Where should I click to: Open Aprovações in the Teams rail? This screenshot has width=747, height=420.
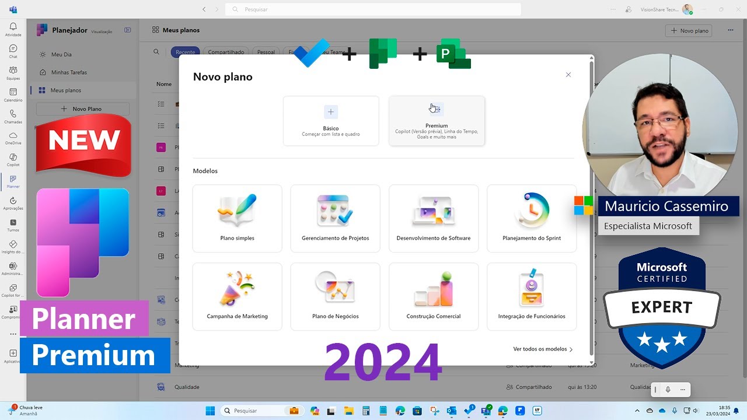(x=13, y=203)
